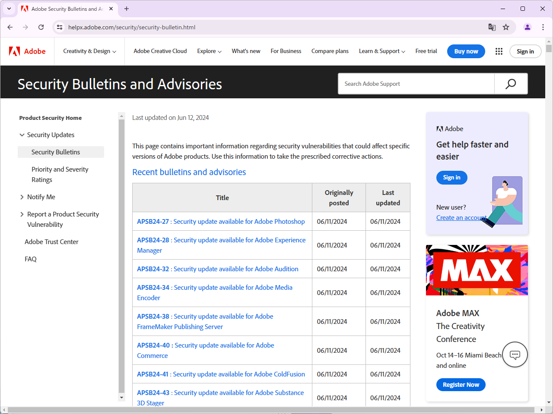The width and height of the screenshot is (553, 414).
Task: Click Sign in in the header
Action: tap(525, 51)
